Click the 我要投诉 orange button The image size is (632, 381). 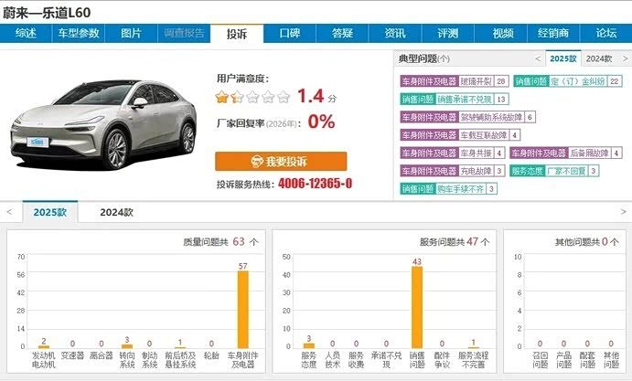coord(281,162)
